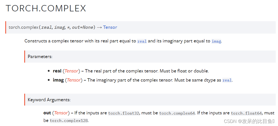Click the torch.complex128 inline code

(69, 121)
